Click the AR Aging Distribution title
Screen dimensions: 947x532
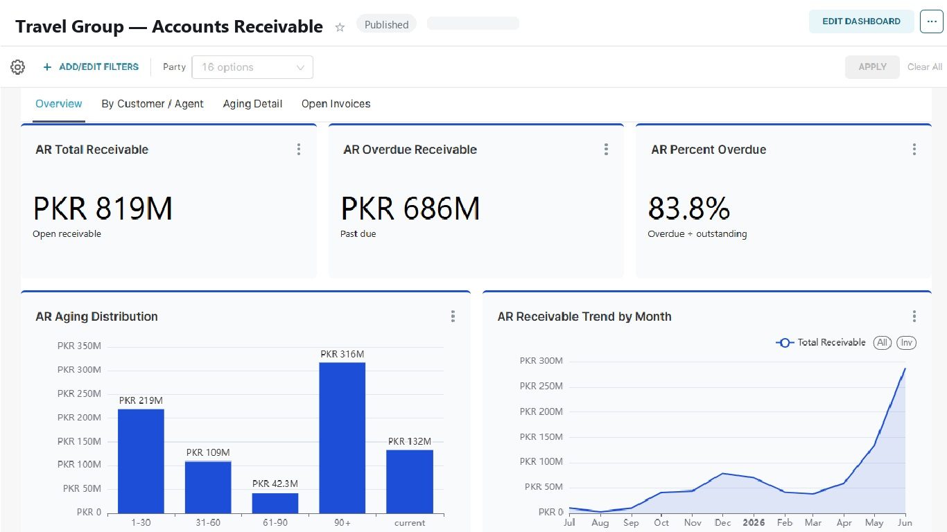(96, 317)
